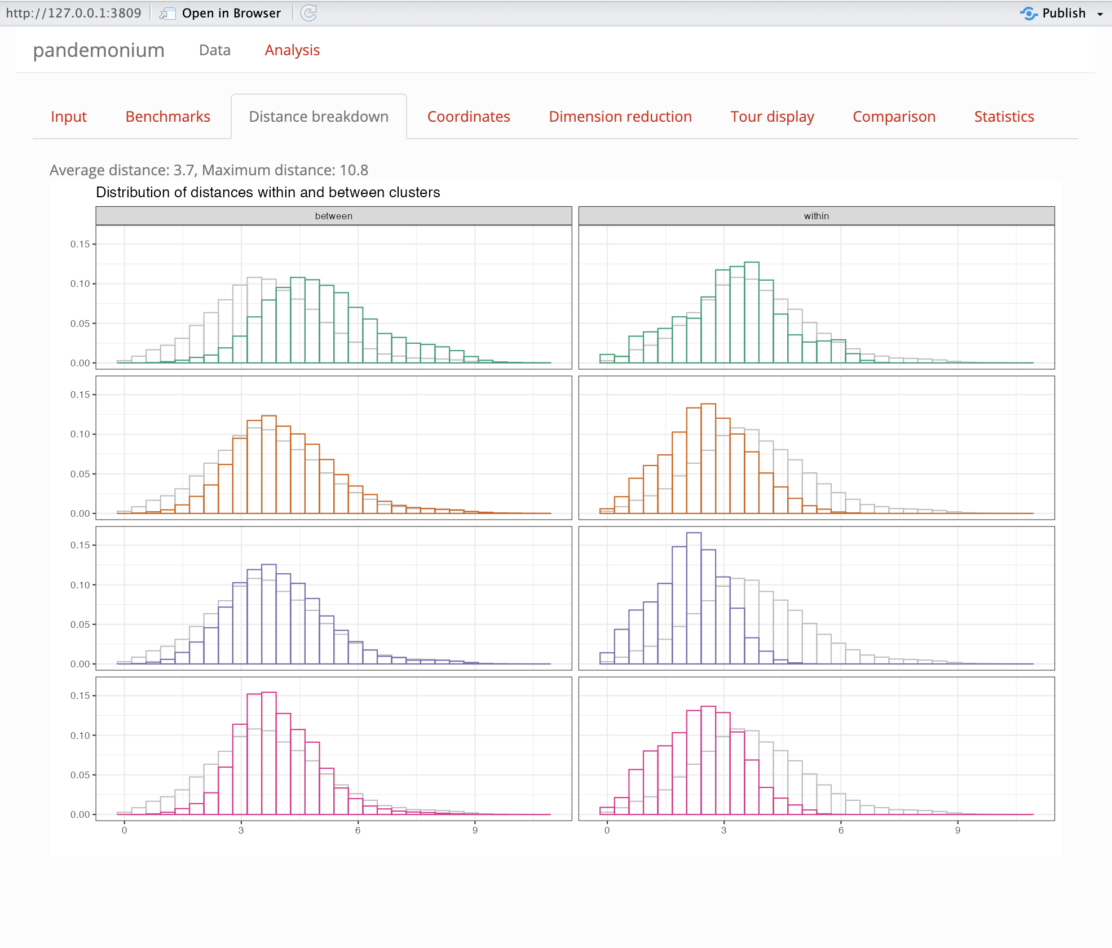The image size is (1112, 948).
Task: Expand the Publish dropdown arrow
Action: (1100, 14)
